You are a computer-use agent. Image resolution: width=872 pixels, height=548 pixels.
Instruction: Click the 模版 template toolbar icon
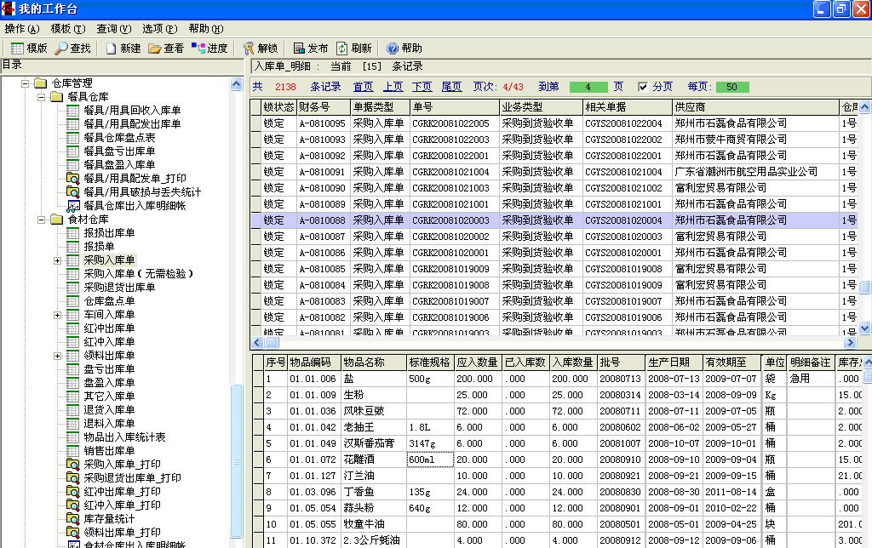coord(17,49)
